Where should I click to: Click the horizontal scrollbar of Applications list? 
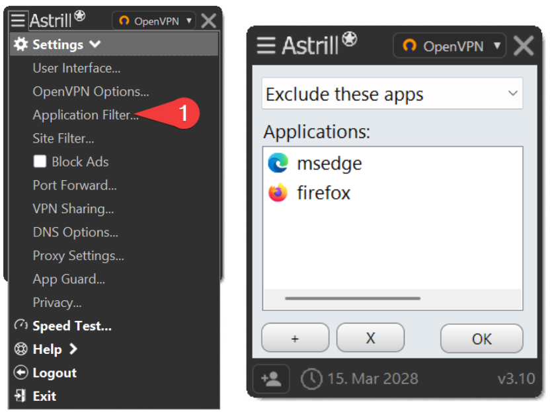click(352, 298)
